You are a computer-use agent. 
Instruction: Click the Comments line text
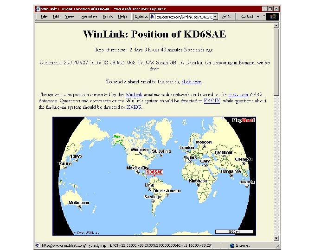click(x=154, y=65)
